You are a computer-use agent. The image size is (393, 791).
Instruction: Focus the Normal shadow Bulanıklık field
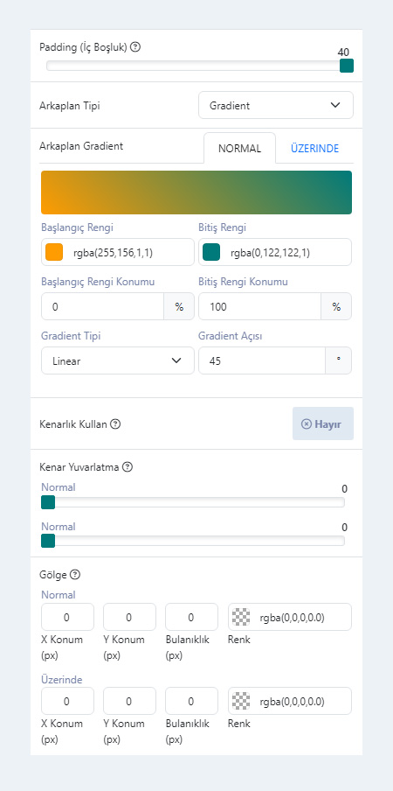[x=192, y=617]
